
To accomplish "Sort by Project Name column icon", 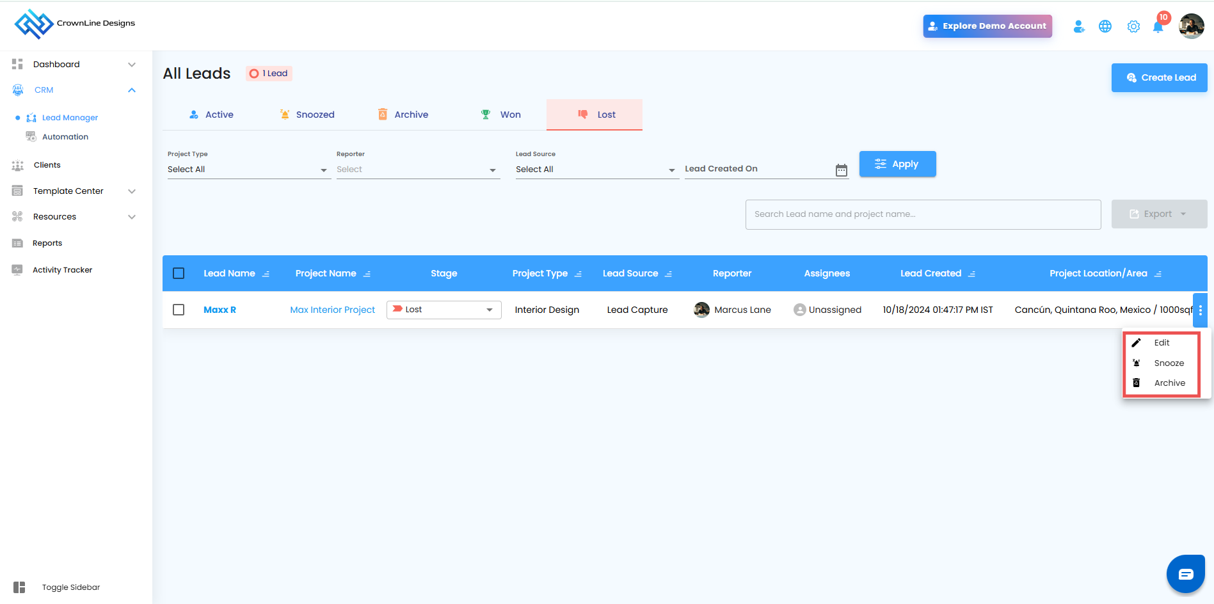I will (367, 274).
